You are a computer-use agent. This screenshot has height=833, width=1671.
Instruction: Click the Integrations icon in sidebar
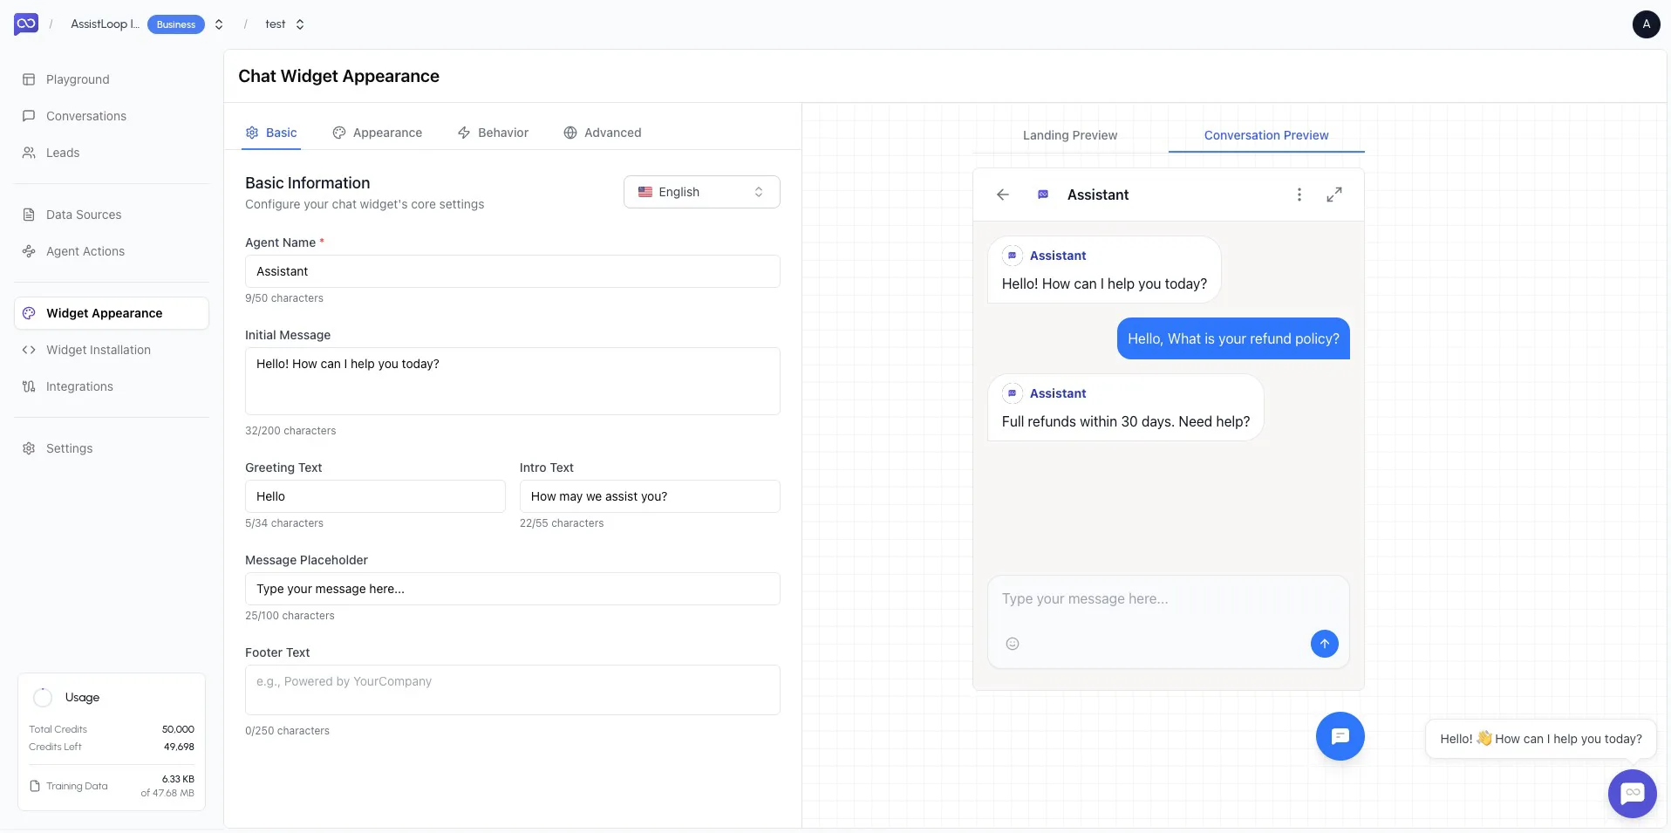(x=29, y=386)
